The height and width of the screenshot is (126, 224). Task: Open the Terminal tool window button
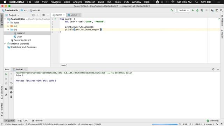[x=37, y=120]
